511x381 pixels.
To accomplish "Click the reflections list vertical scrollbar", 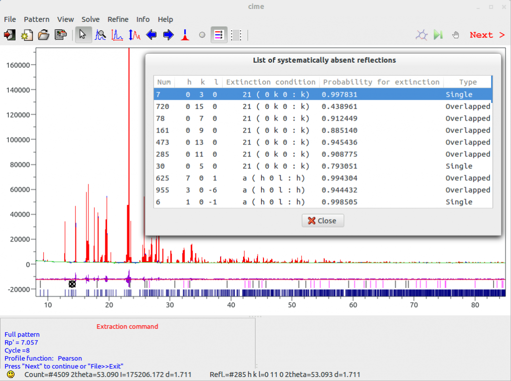I will click(492, 89).
